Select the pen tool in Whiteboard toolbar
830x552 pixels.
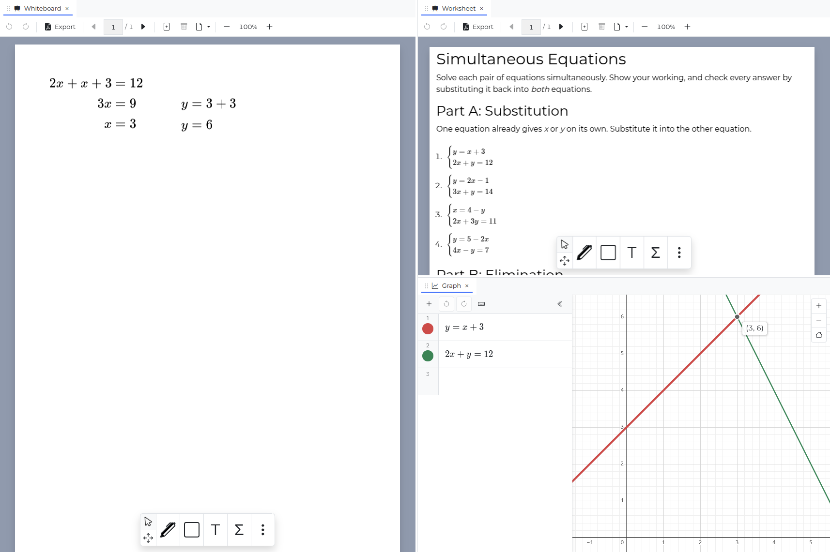pyautogui.click(x=168, y=530)
